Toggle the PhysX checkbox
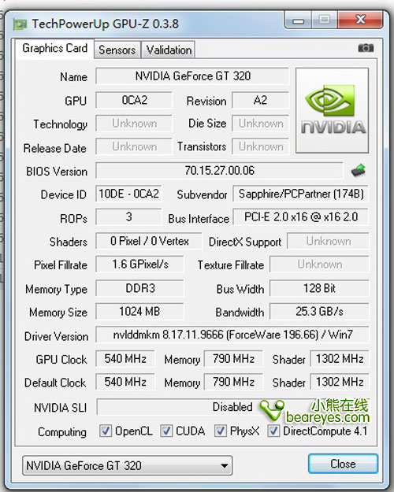This screenshot has width=394, height=492. click(x=221, y=431)
